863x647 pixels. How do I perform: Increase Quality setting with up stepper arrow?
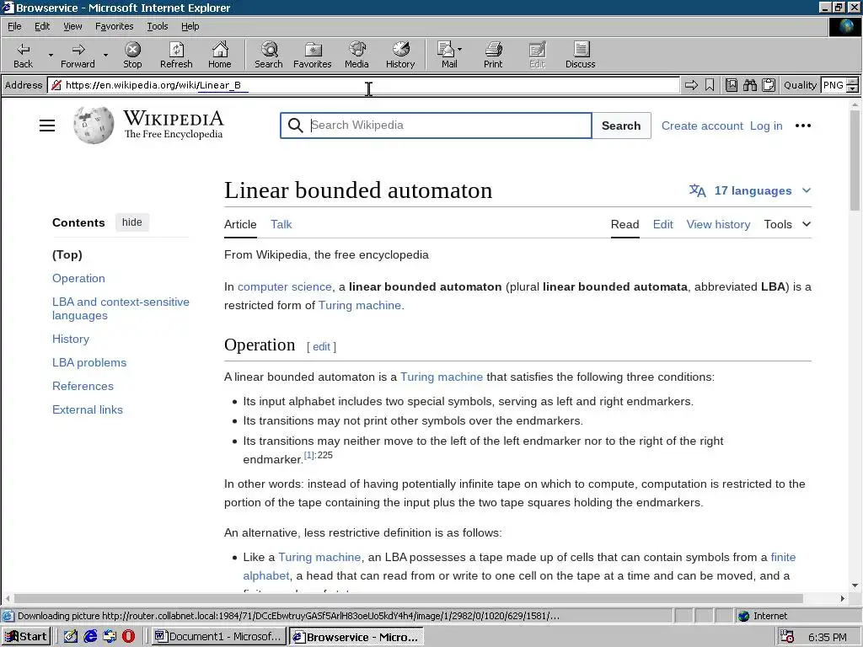[x=852, y=82]
